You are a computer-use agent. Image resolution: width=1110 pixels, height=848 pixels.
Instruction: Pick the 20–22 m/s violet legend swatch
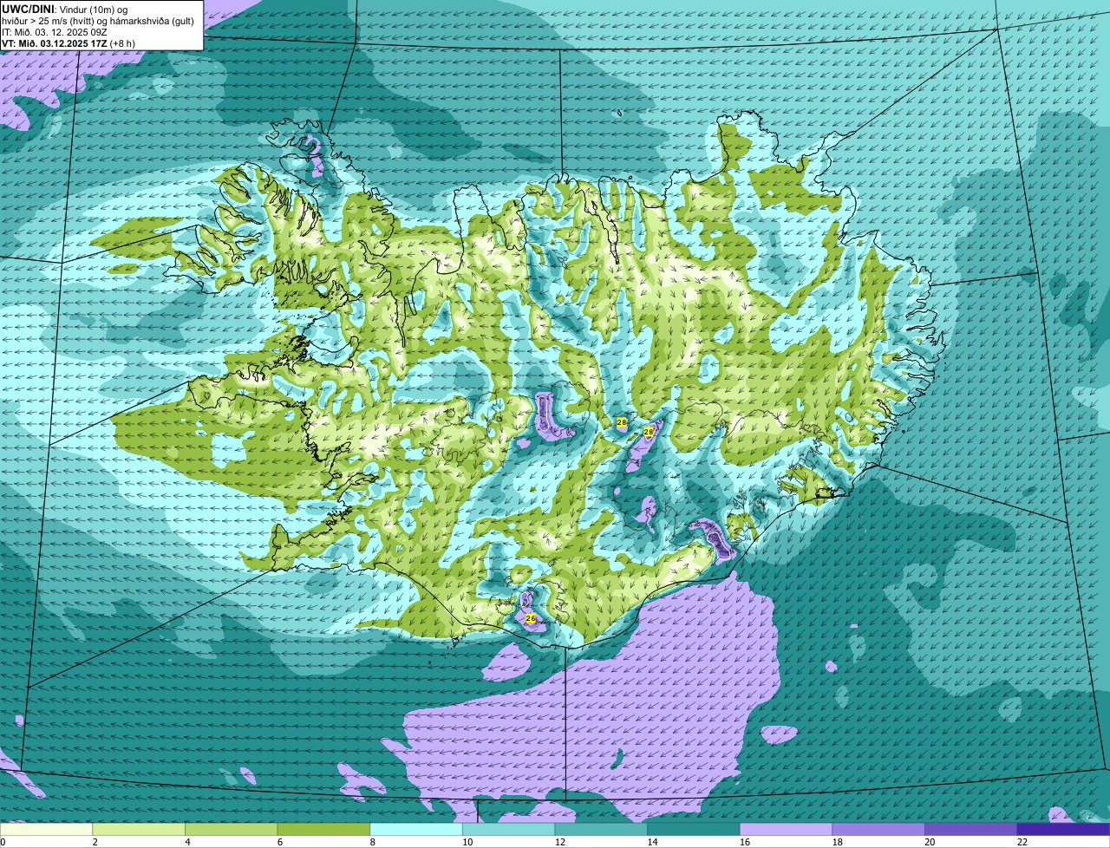[x=971, y=830]
